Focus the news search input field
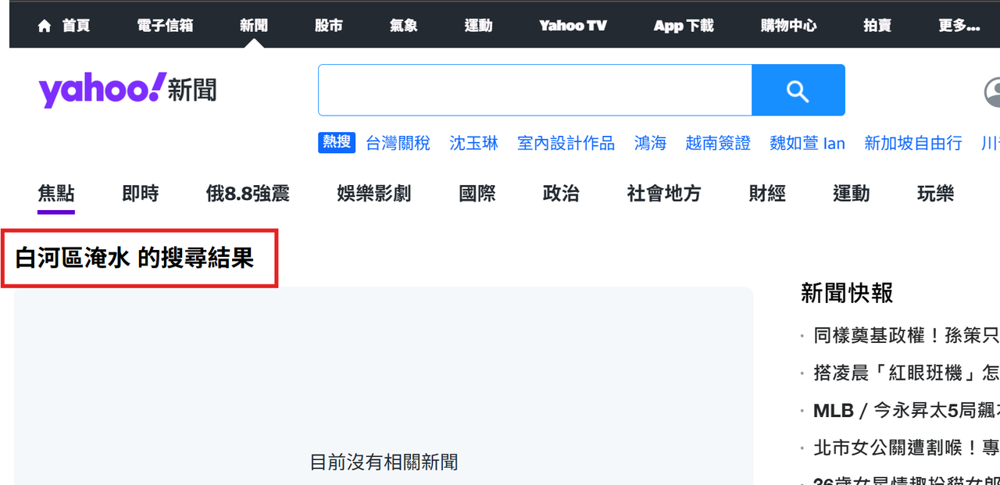Viewport: 1000px width, 485px height. tap(535, 91)
